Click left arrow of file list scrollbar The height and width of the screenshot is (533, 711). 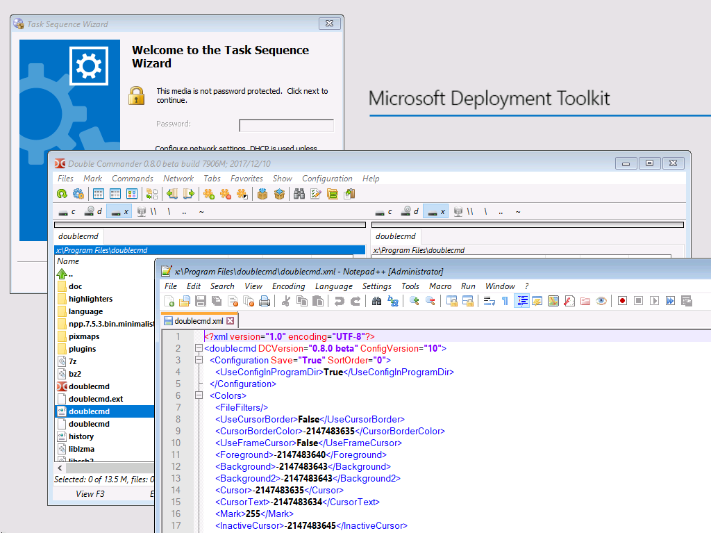(x=60, y=468)
